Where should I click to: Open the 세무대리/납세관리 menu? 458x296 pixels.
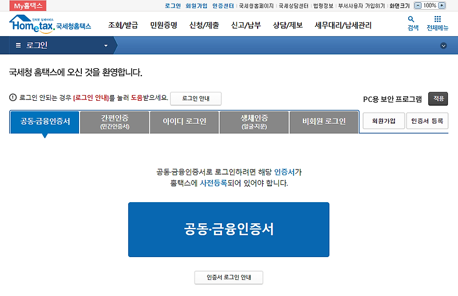tap(343, 25)
